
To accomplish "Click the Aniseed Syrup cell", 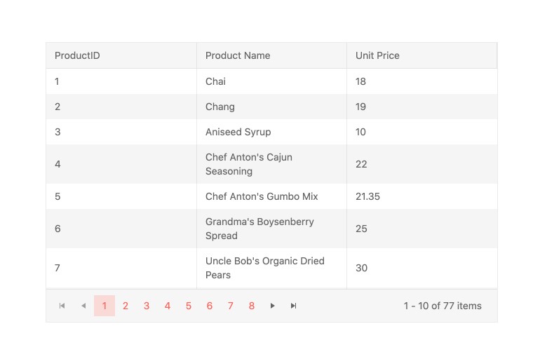I will [x=238, y=132].
